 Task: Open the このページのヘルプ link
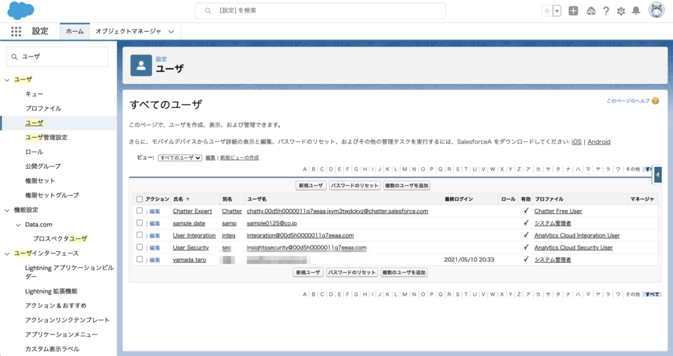[628, 100]
